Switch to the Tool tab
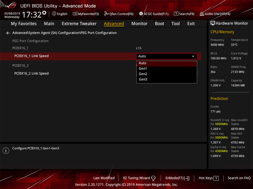This screenshot has width=253, height=189. click(x=175, y=24)
